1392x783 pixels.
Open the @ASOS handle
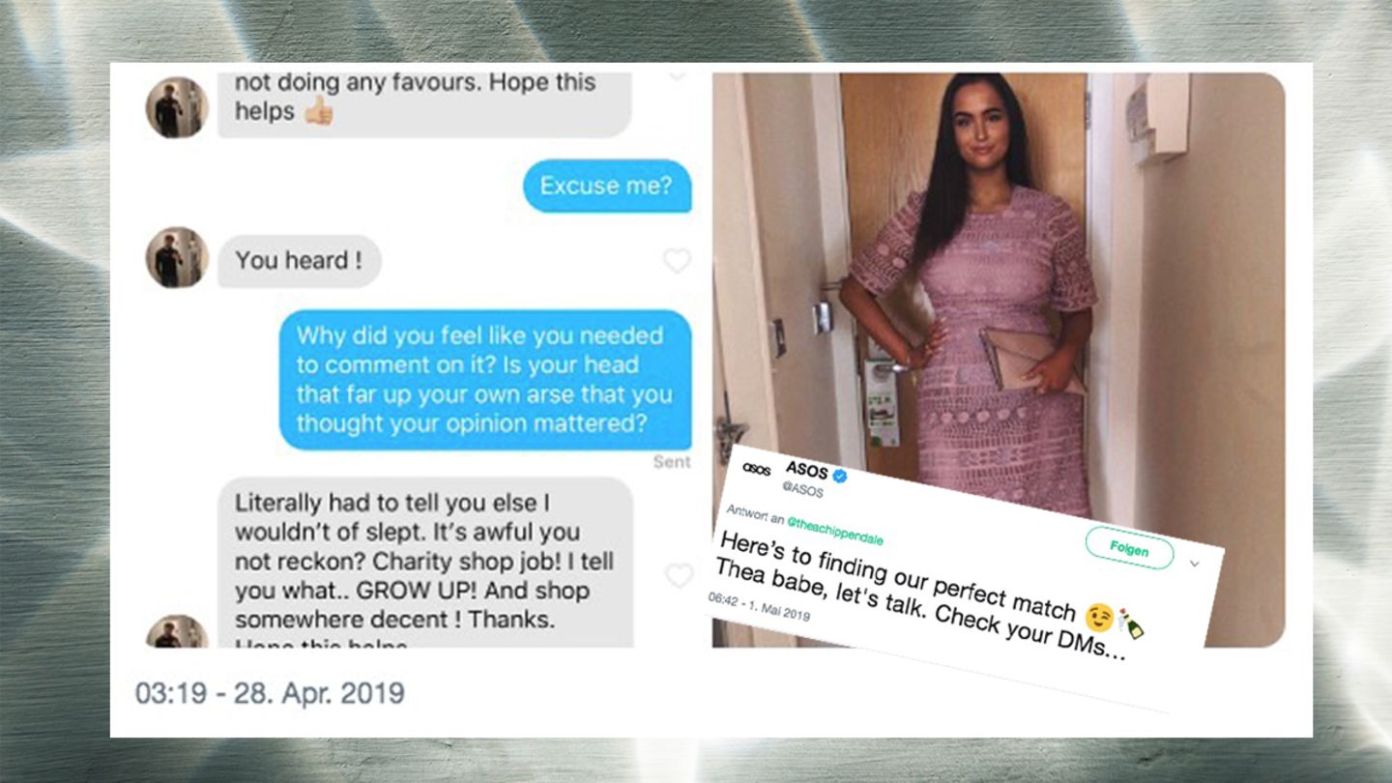point(804,490)
